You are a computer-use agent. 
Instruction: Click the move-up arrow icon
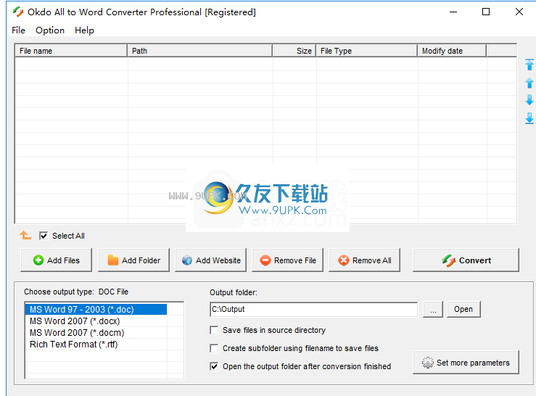(x=529, y=83)
